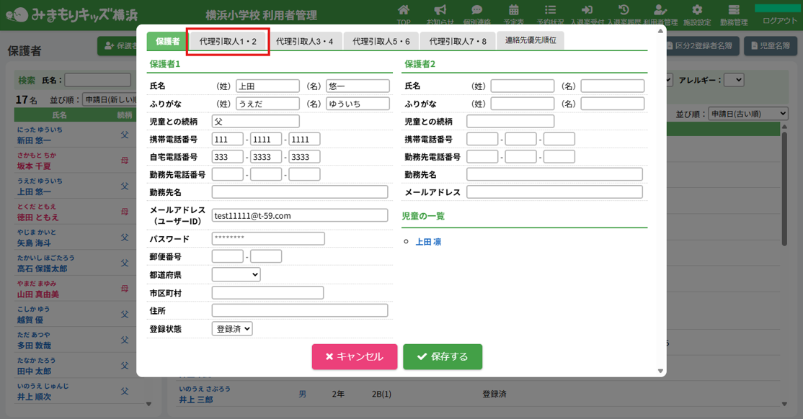Click the お知らせ megaphone icon

440,10
